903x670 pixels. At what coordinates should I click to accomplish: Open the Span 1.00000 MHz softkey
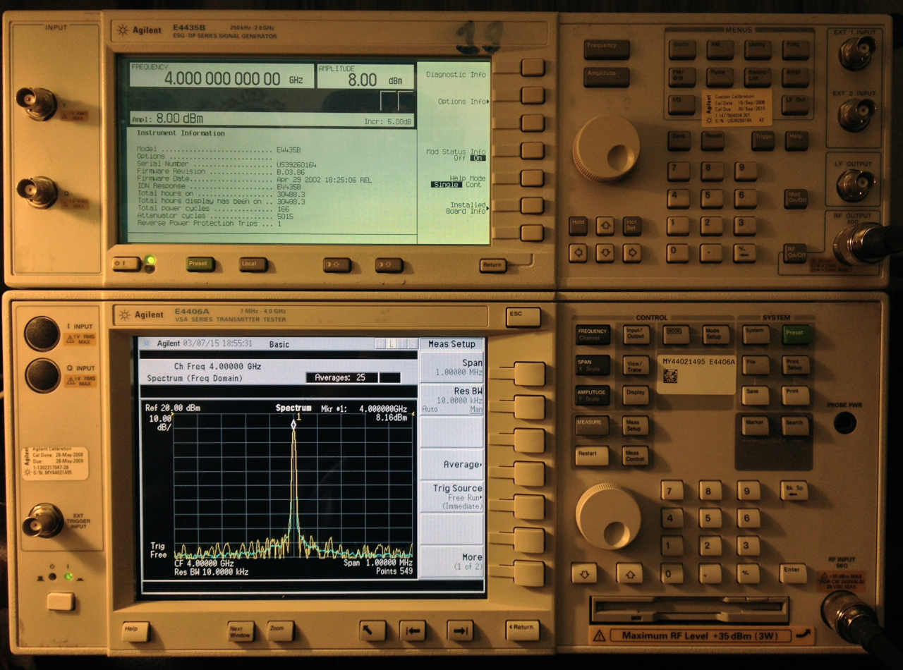point(528,373)
